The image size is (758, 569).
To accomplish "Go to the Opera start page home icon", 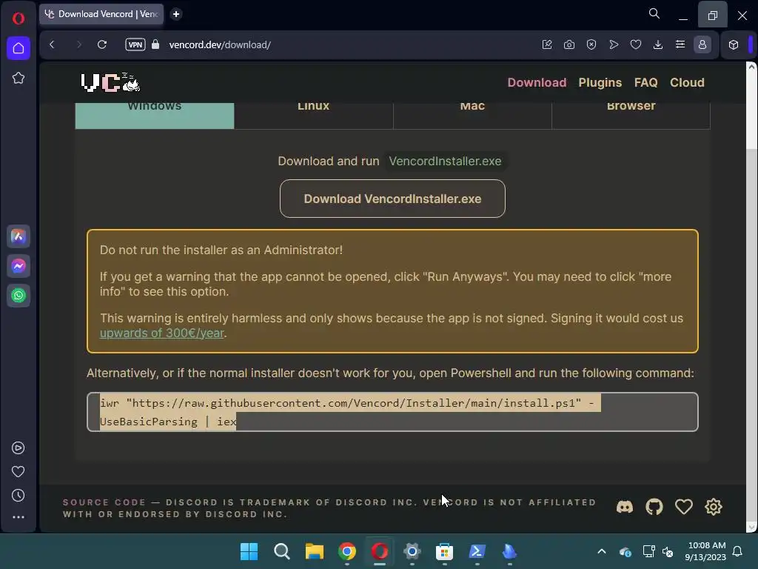I will [19, 48].
